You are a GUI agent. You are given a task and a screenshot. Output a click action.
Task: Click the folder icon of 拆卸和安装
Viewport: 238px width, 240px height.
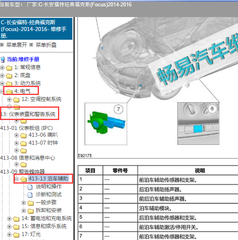pyautogui.click(x=31, y=211)
